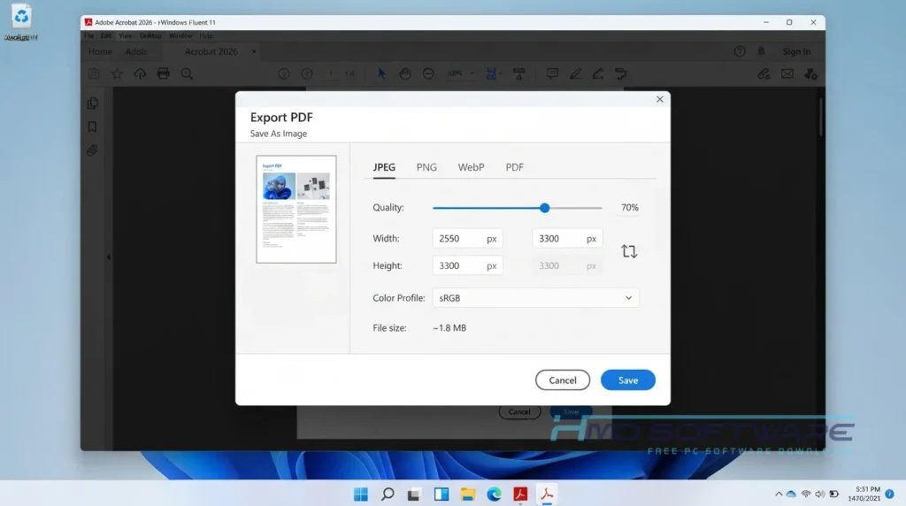906x506 pixels.
Task: Click the volume speaker tray icon
Action: (819, 494)
